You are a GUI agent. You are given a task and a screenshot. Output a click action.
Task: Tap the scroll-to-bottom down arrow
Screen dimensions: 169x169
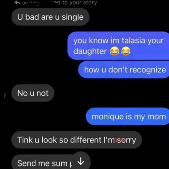(81, 162)
